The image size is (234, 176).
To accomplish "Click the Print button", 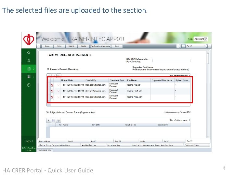I will tap(59, 46).
